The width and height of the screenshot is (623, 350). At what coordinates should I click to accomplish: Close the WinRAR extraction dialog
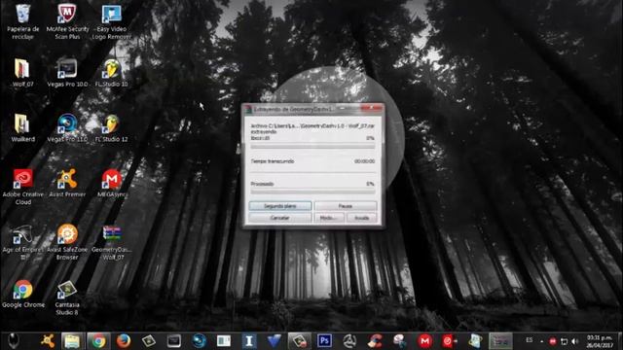pos(371,108)
